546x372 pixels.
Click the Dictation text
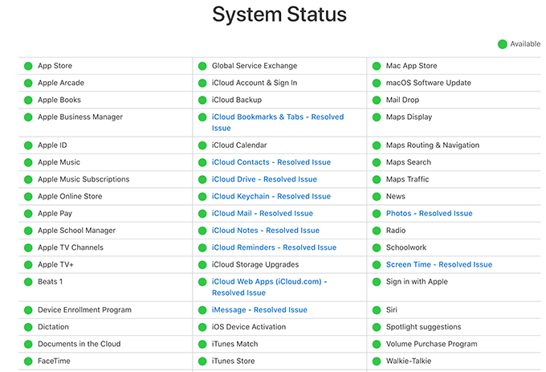click(53, 327)
